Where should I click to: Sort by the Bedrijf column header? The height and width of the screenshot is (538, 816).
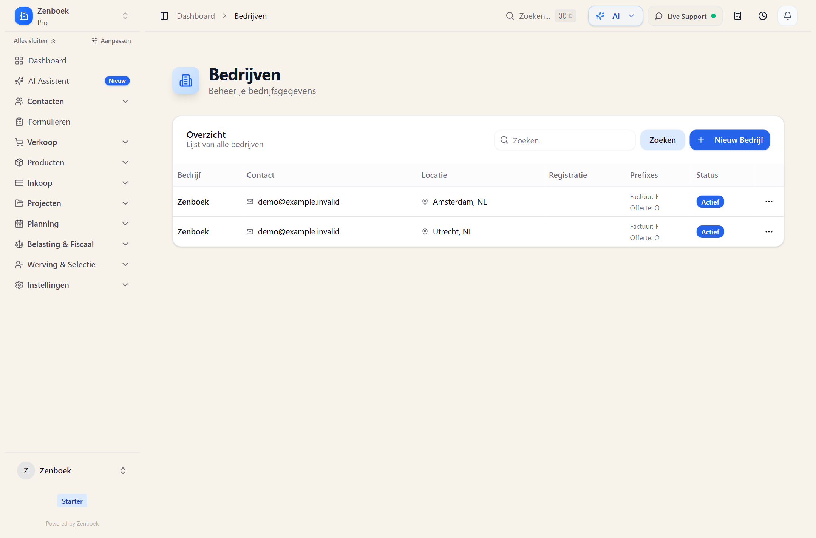coord(189,175)
